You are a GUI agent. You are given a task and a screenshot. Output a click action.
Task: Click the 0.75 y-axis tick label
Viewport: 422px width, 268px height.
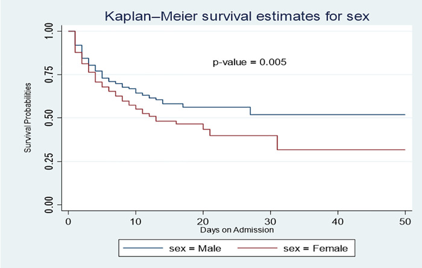(49, 75)
